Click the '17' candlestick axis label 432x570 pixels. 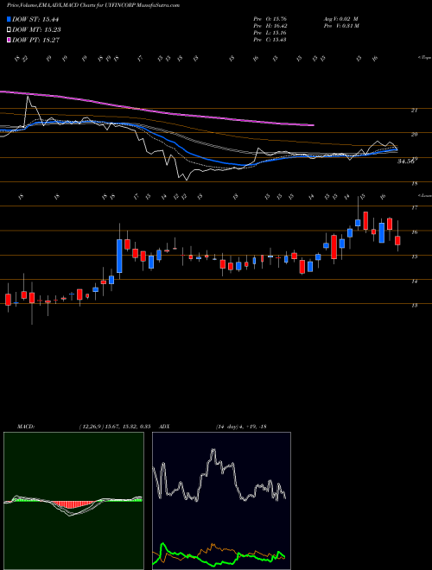point(414,208)
